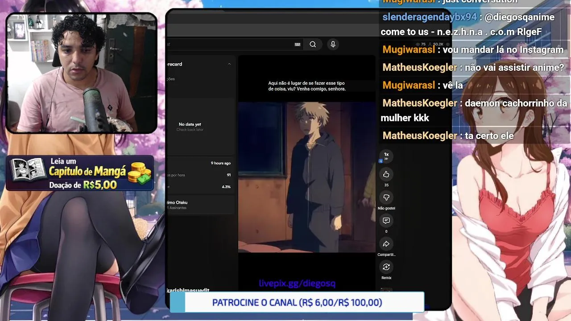Select chat user slenderagendaybx94
This screenshot has width=571, height=321.
430,17
